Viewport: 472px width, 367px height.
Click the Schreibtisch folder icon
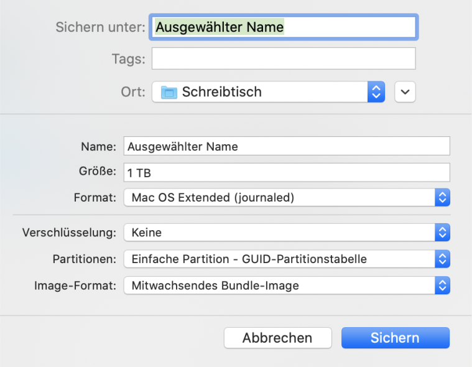coord(169,92)
